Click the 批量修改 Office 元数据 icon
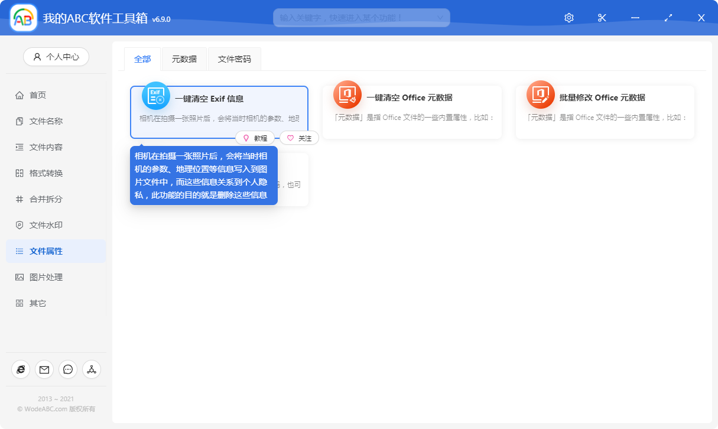Viewport: 718px width, 429px height. pos(541,95)
